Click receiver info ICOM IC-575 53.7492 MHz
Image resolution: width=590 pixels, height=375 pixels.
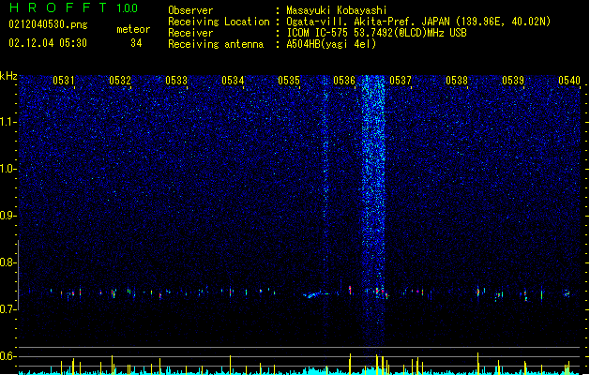tap(376, 33)
